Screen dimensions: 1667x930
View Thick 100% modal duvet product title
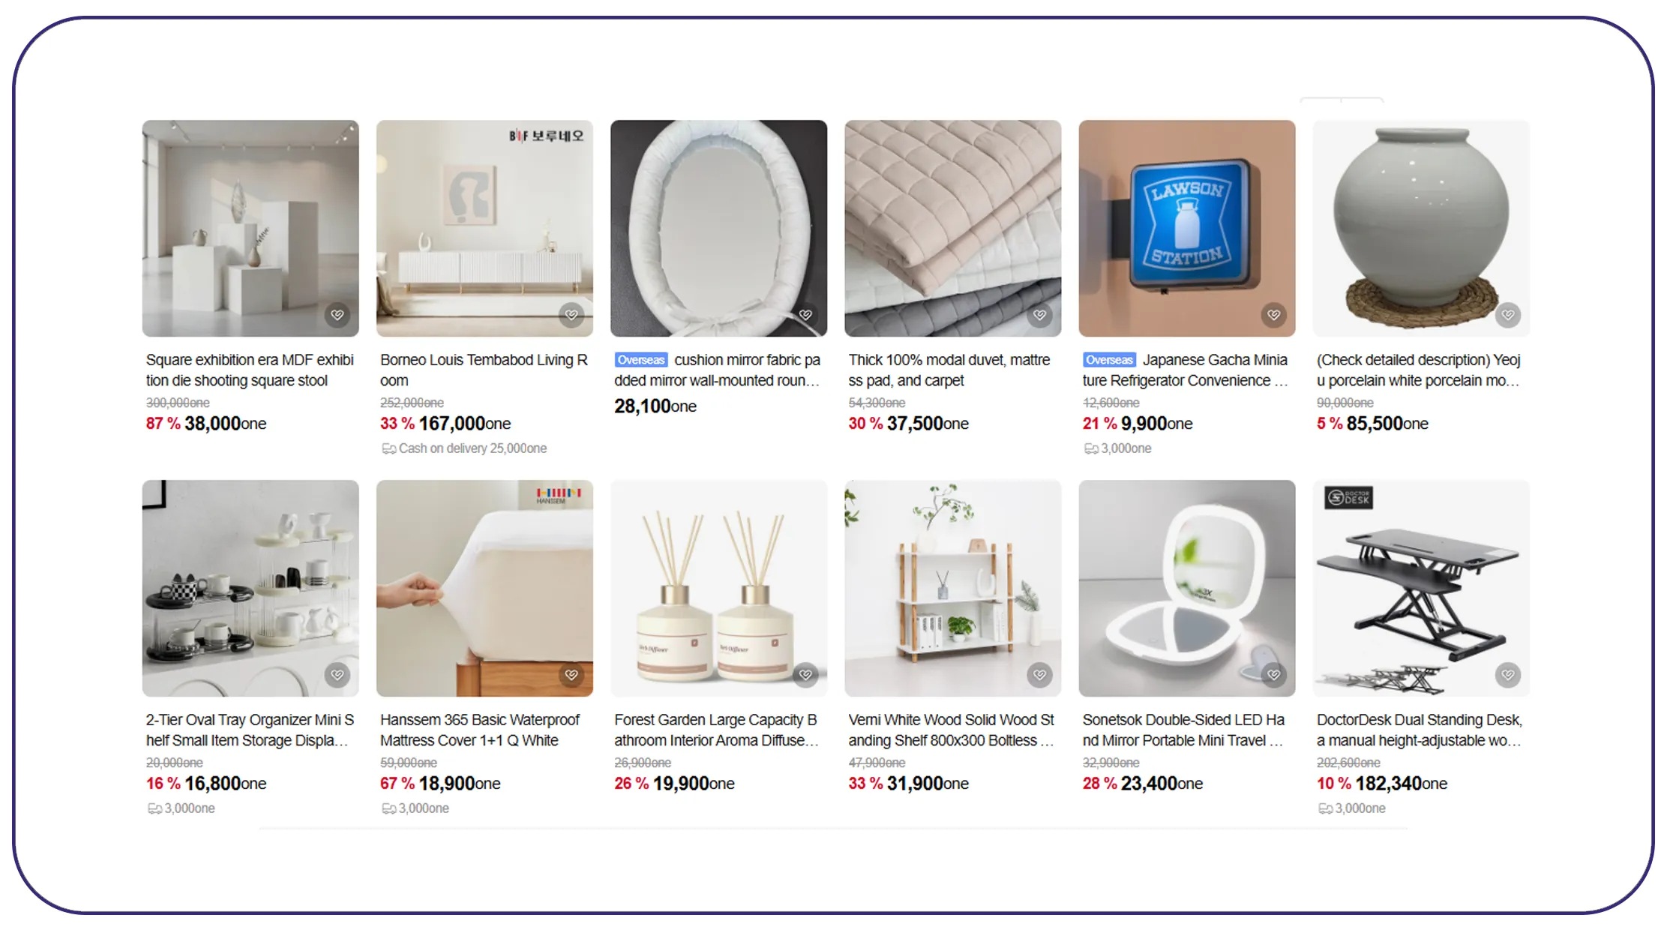point(949,370)
